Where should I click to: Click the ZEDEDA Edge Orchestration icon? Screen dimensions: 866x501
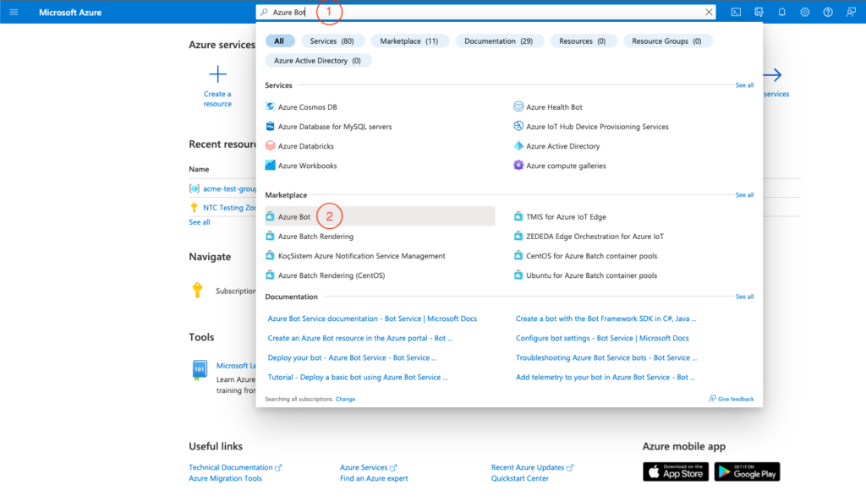point(518,237)
